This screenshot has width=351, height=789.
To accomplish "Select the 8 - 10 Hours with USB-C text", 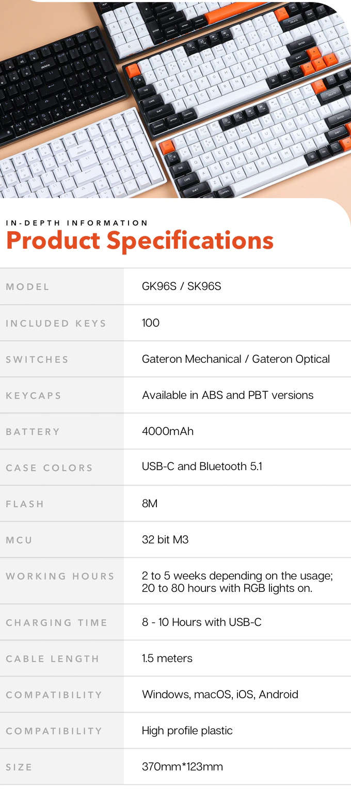I will [201, 622].
